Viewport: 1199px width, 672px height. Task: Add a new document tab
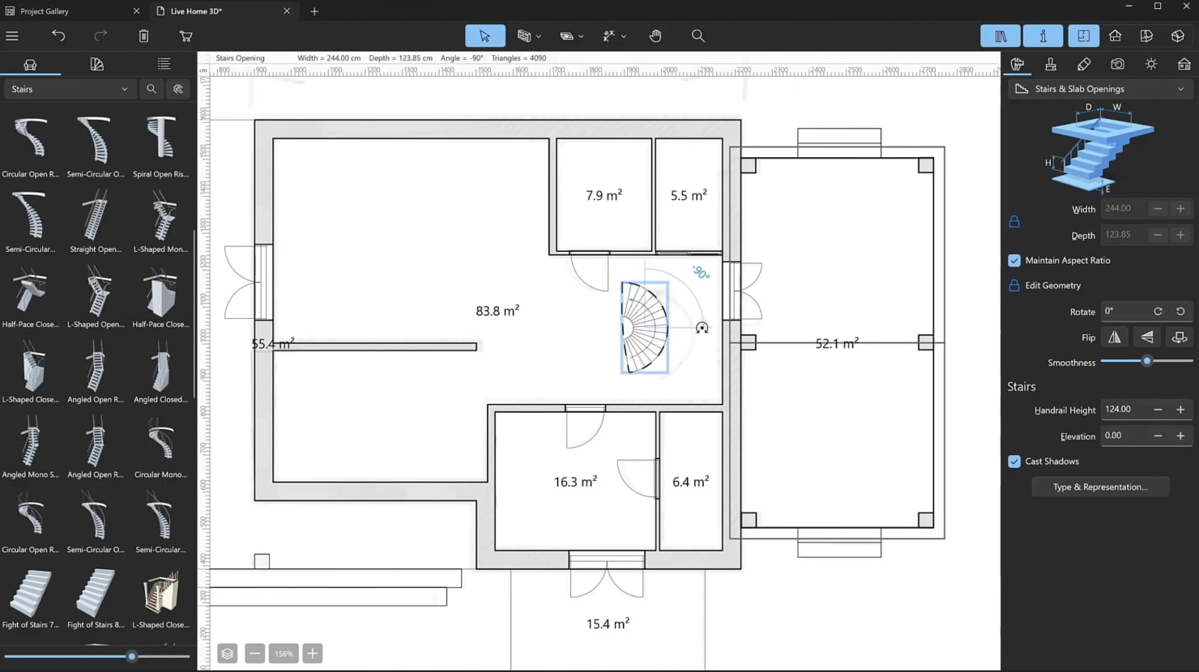pos(314,11)
